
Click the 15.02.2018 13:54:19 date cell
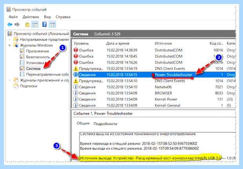pos(122,68)
